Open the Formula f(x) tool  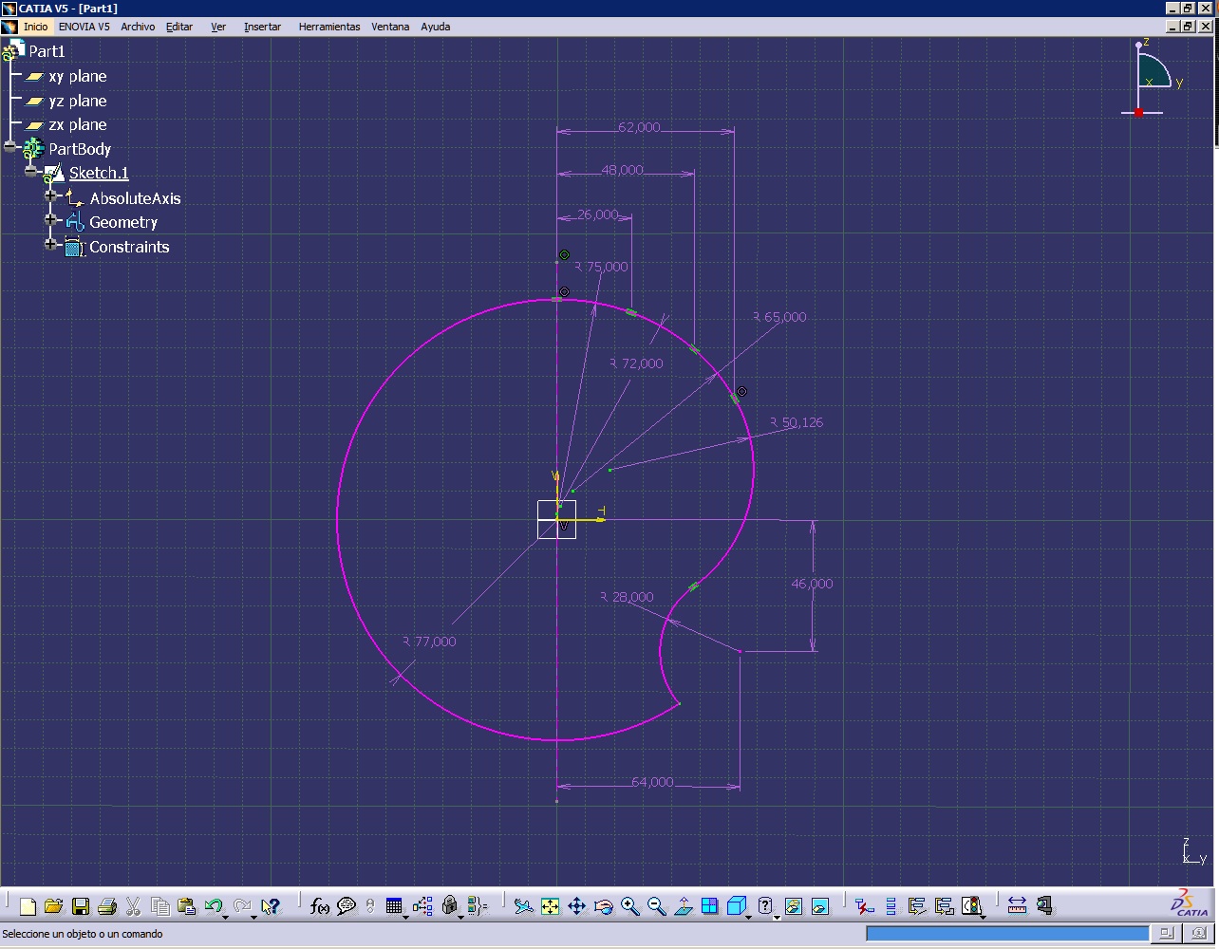point(320,906)
